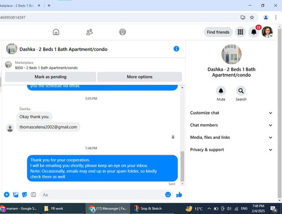Open Facebook Home icon
This screenshot has height=214, width=282.
coord(56,32)
